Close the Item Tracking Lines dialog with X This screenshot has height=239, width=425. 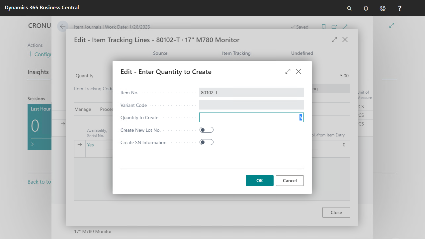click(x=345, y=40)
